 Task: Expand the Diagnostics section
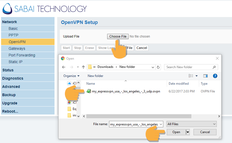click(28, 78)
